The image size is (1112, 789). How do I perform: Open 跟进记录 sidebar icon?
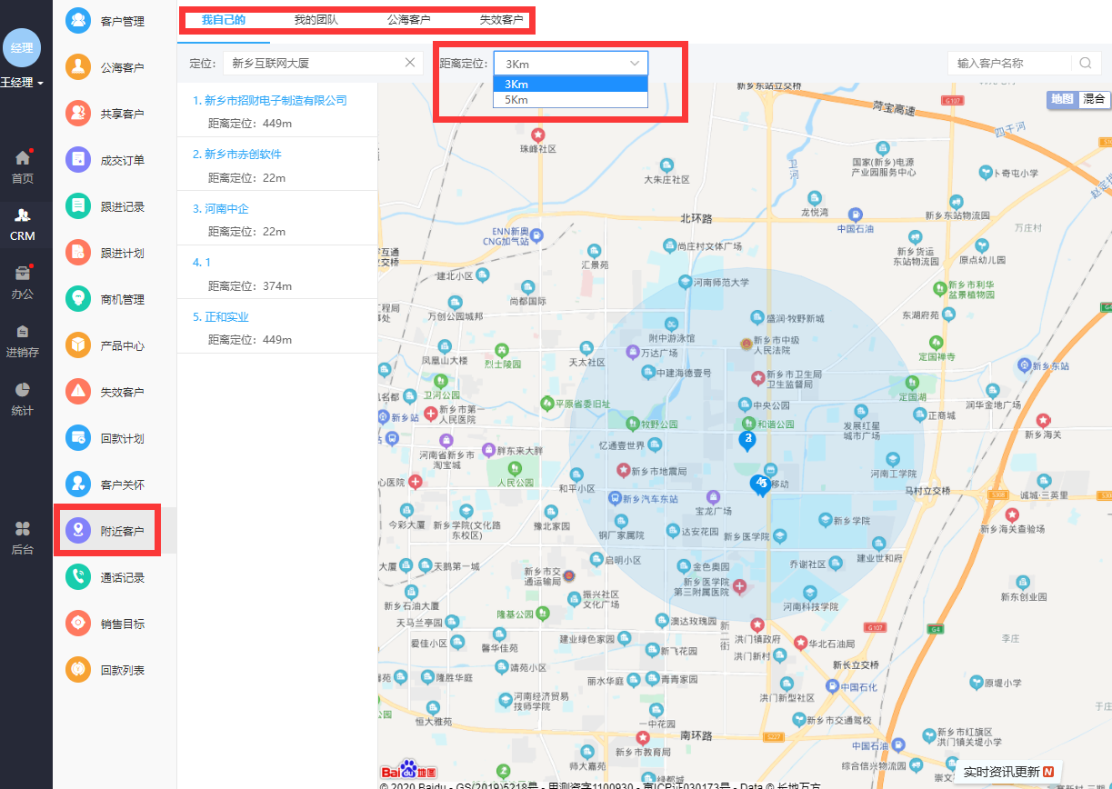(x=78, y=206)
